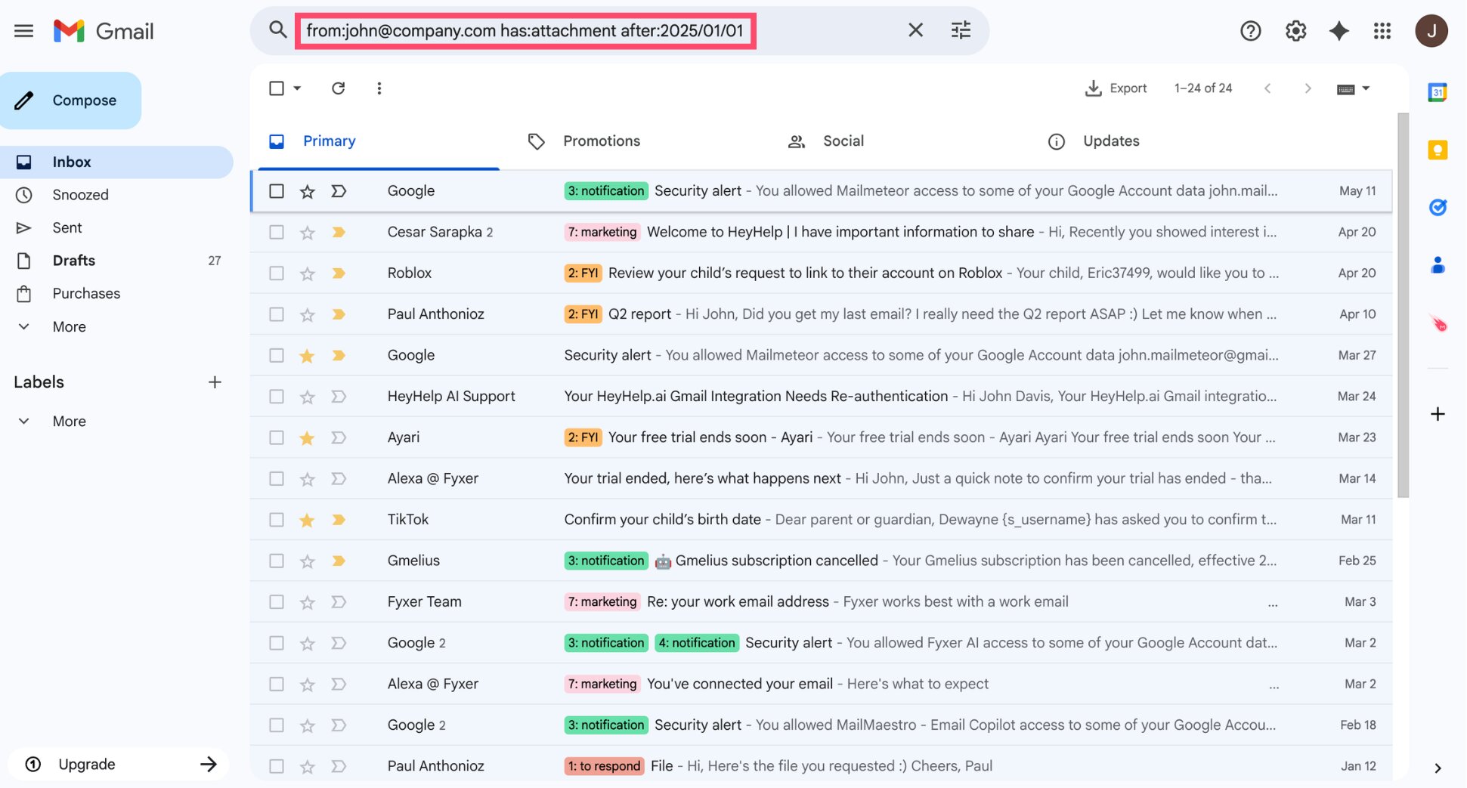
Task: Click the 1–24 of 24 counter
Action: pyautogui.click(x=1203, y=88)
